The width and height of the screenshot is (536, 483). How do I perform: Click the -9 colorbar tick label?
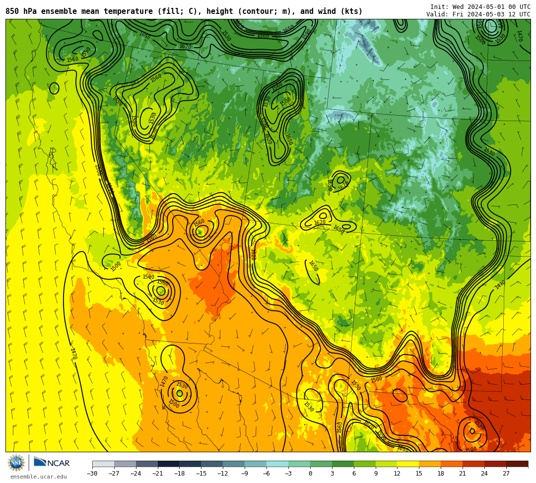(x=243, y=474)
